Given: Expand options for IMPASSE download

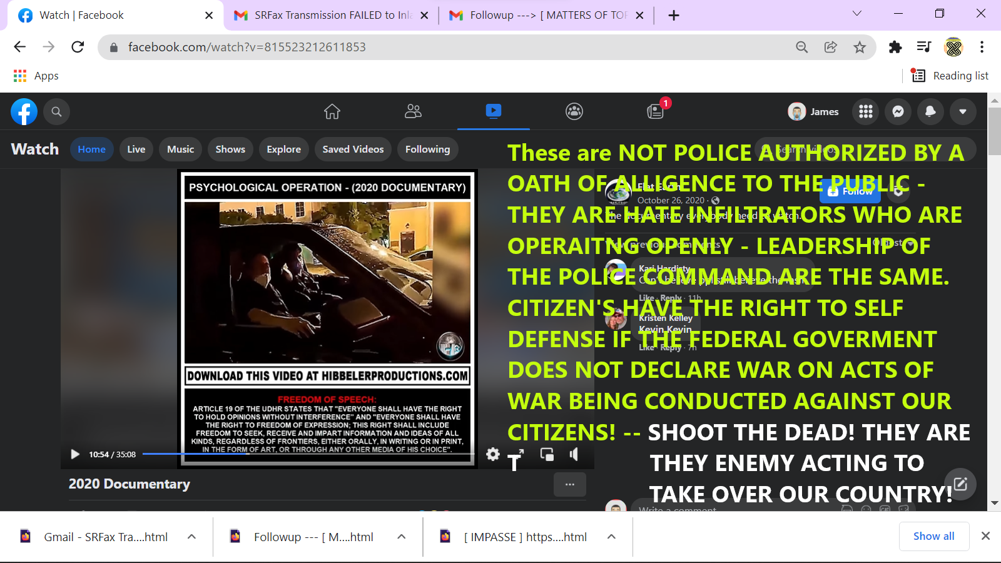Looking at the screenshot, I should [612, 537].
